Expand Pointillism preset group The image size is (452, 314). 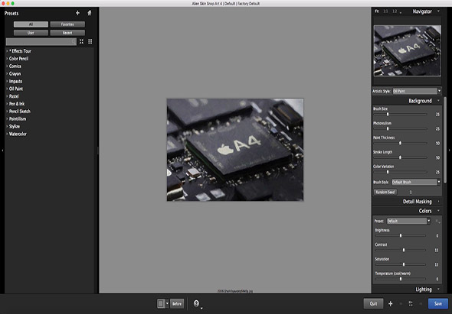(7, 118)
